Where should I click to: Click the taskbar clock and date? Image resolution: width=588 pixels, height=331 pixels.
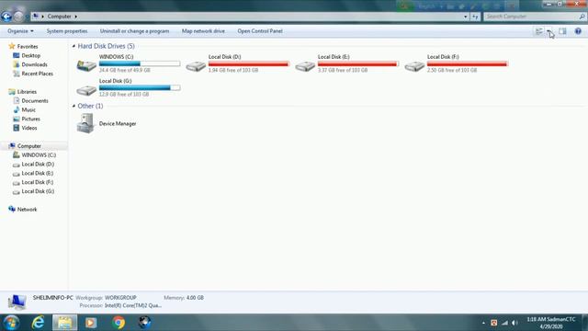551,323
